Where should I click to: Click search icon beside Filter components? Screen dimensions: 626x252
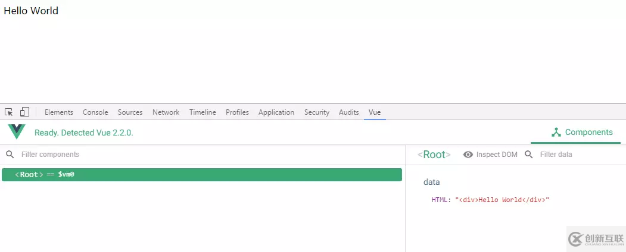[x=10, y=155]
